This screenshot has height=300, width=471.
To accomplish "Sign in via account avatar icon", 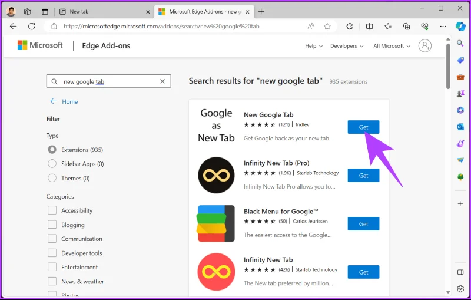I will pos(424,46).
